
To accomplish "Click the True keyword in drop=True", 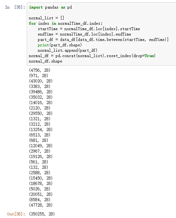I will (149, 56).
